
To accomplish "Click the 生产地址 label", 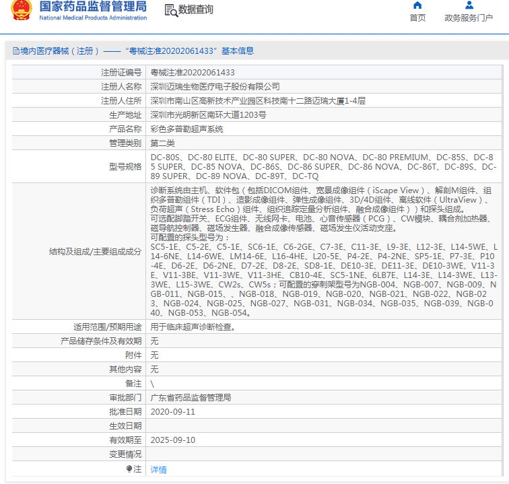I will 125,115.
